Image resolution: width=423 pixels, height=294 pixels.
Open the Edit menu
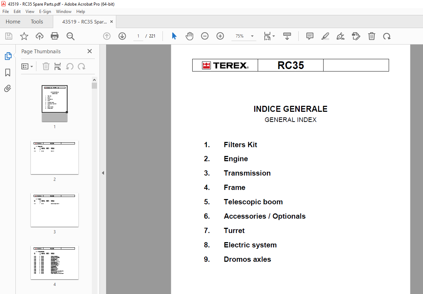pyautogui.click(x=17, y=12)
